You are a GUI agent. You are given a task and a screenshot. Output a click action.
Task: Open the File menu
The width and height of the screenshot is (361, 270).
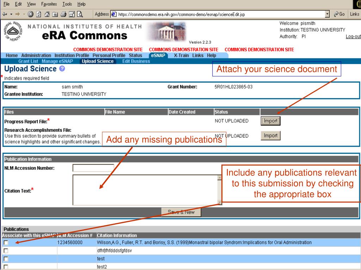click(6, 4)
